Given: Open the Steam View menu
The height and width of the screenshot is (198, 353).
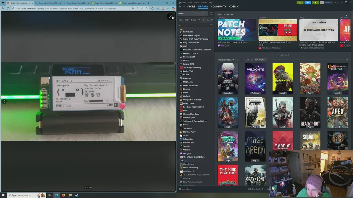Looking at the screenshot, I should pos(190,2).
